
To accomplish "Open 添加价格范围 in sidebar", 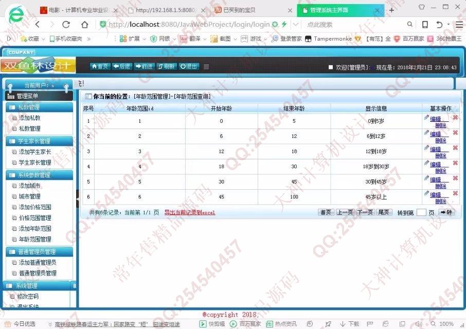I will click(35, 207).
